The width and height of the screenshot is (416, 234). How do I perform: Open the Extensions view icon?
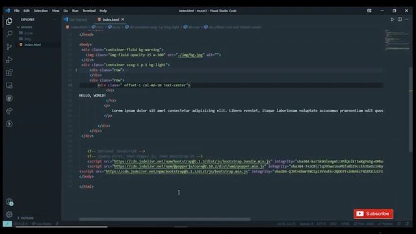pos(9,72)
